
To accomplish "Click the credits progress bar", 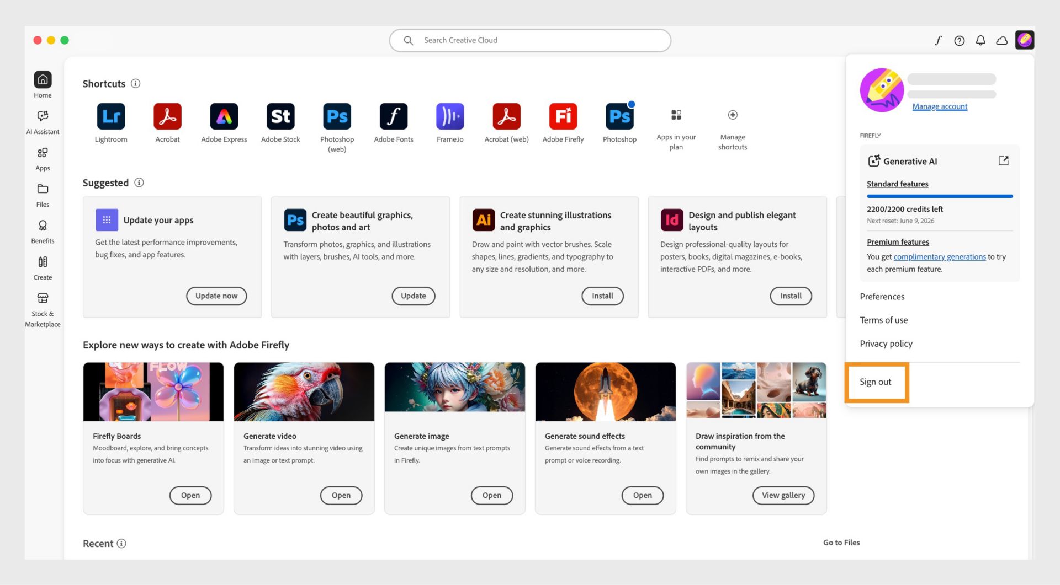I will [x=940, y=196].
